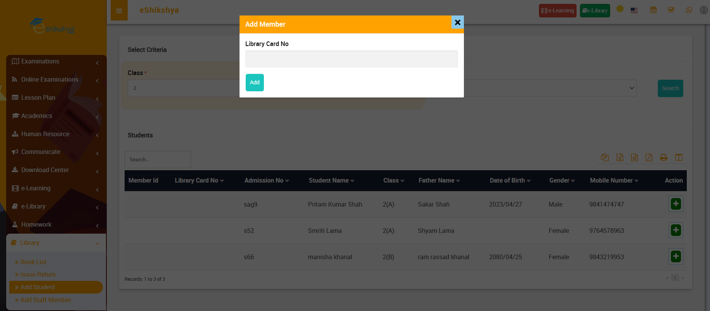This screenshot has width=710, height=311.
Task: Click the hamburger menu icon
Action: pyautogui.click(x=119, y=11)
